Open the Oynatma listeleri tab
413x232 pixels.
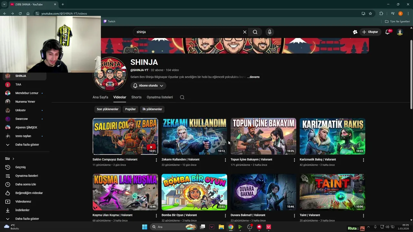160,97
